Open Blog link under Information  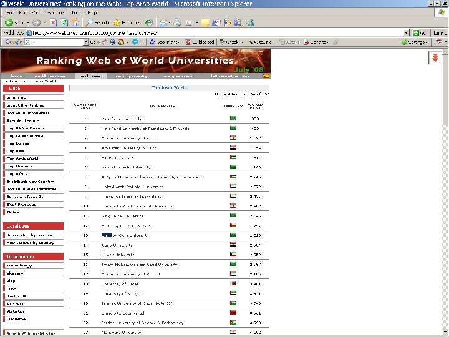(x=11, y=281)
